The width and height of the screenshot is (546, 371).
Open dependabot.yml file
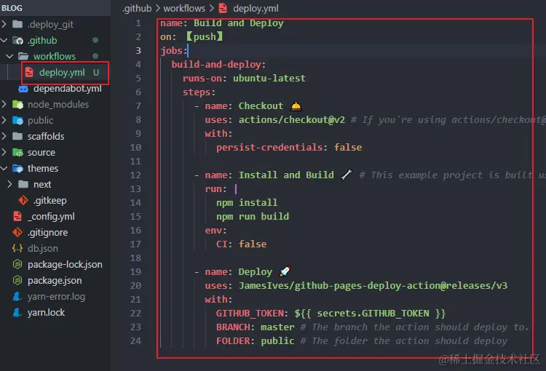click(x=68, y=89)
